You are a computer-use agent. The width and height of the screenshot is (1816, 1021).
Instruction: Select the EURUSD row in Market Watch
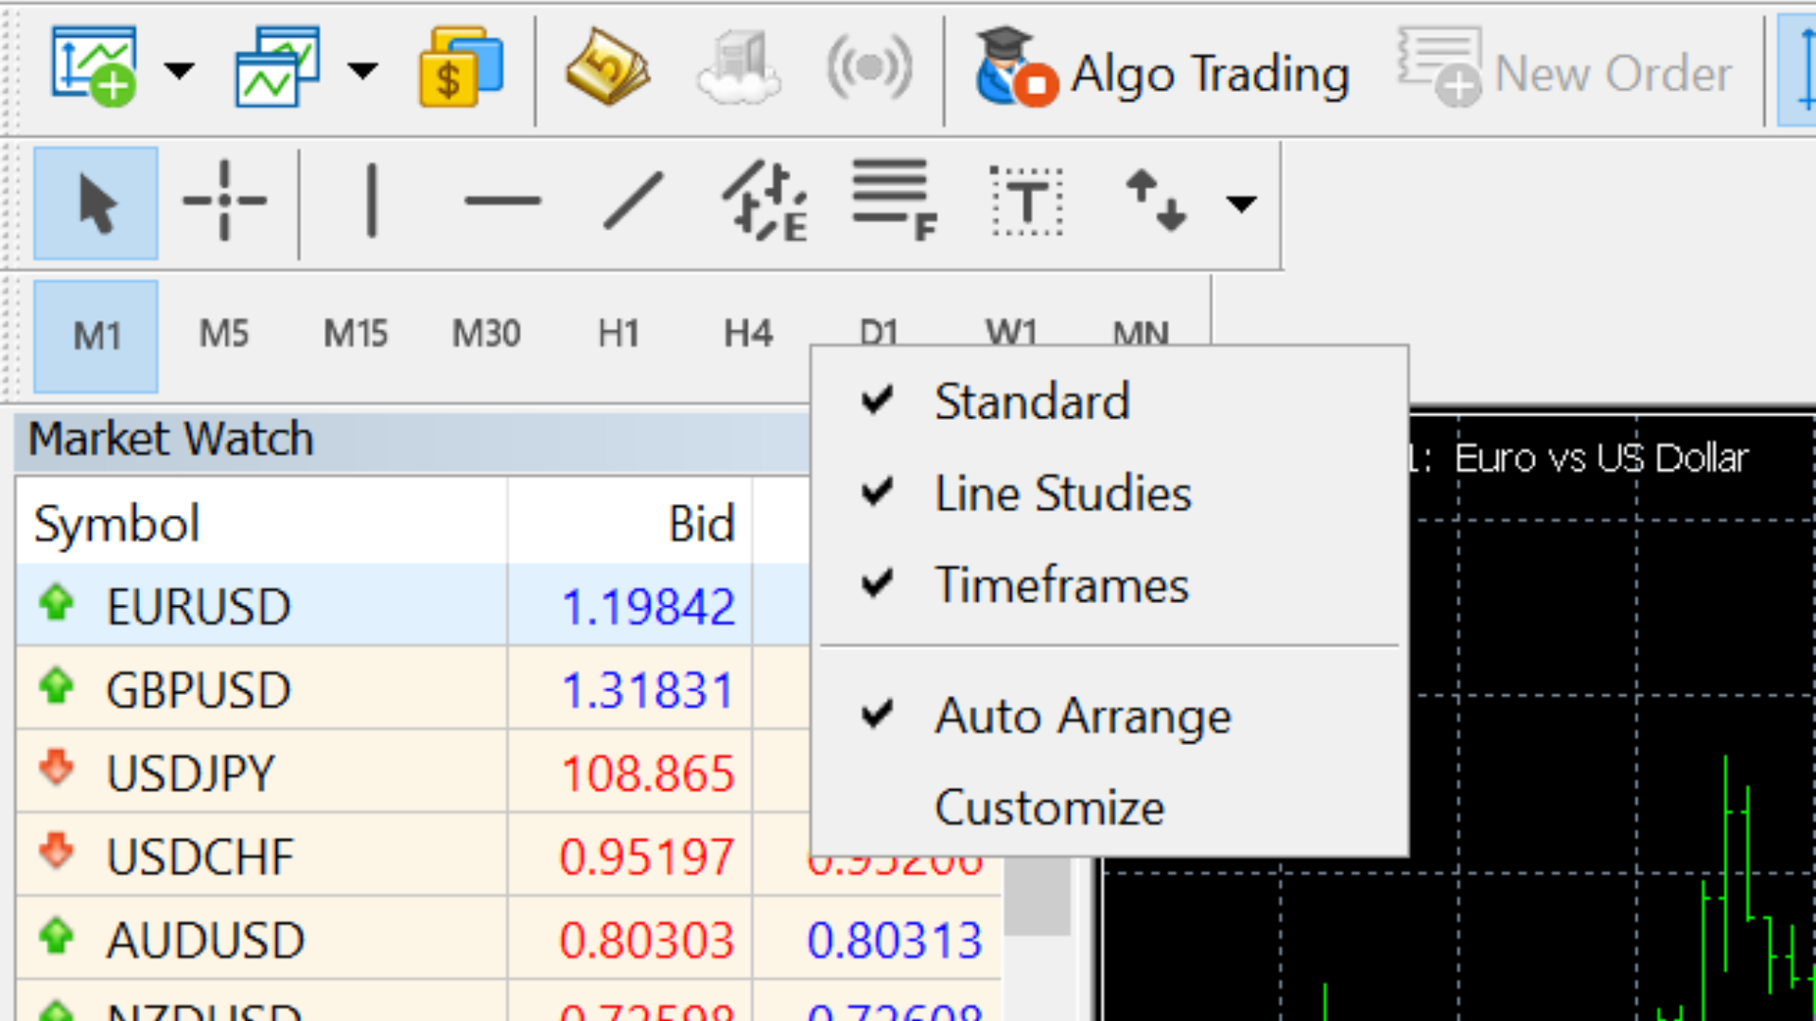tap(413, 605)
